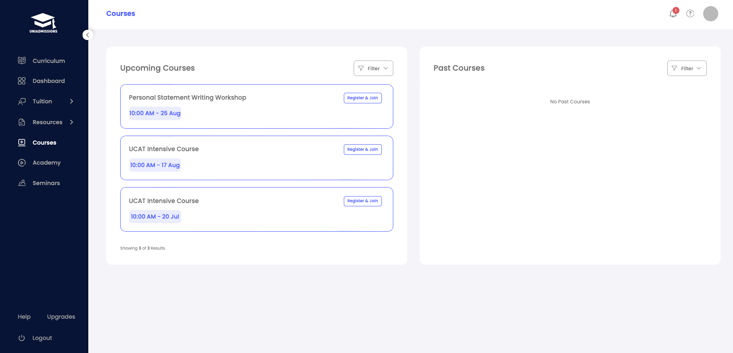Click the Courses page heading
This screenshot has width=733, height=353.
121,13
